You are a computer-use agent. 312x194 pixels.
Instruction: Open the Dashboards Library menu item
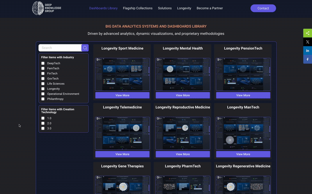pos(103,8)
